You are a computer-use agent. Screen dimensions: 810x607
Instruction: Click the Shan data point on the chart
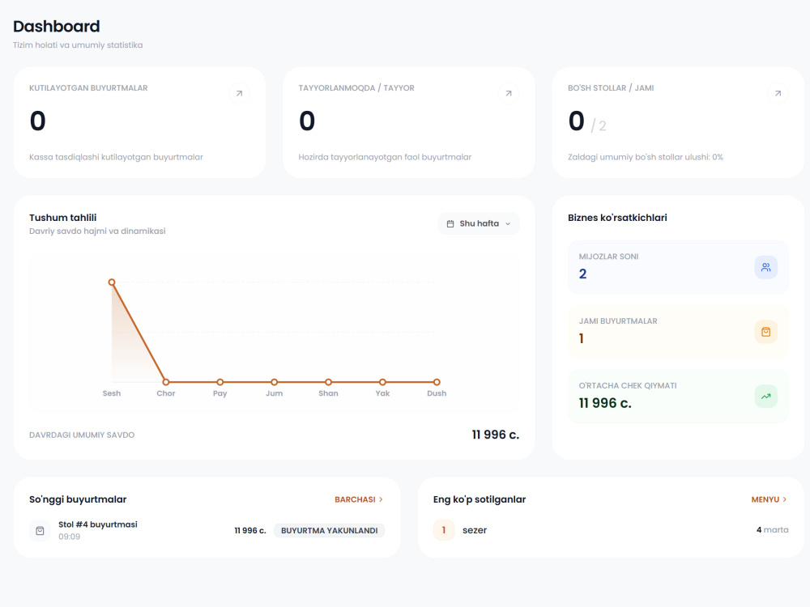pos(329,382)
